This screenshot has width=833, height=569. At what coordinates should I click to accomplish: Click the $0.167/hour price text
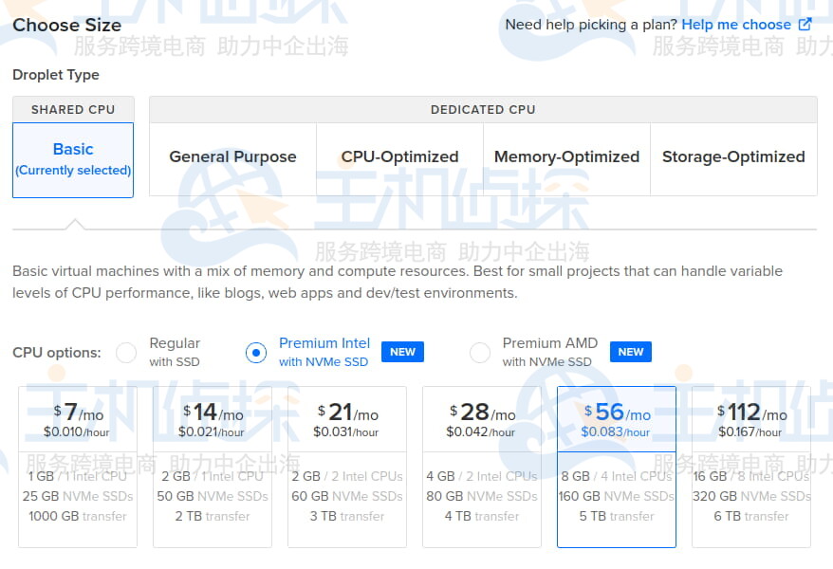click(750, 432)
